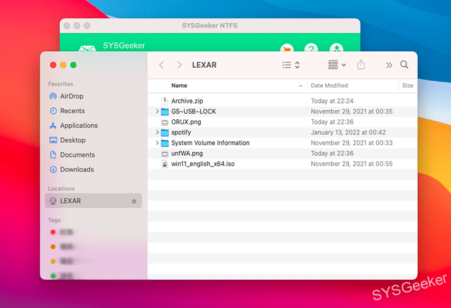Screen dimensions: 451x308
Task: Go forward with the Finder forward arrow
Action: (x=179, y=65)
